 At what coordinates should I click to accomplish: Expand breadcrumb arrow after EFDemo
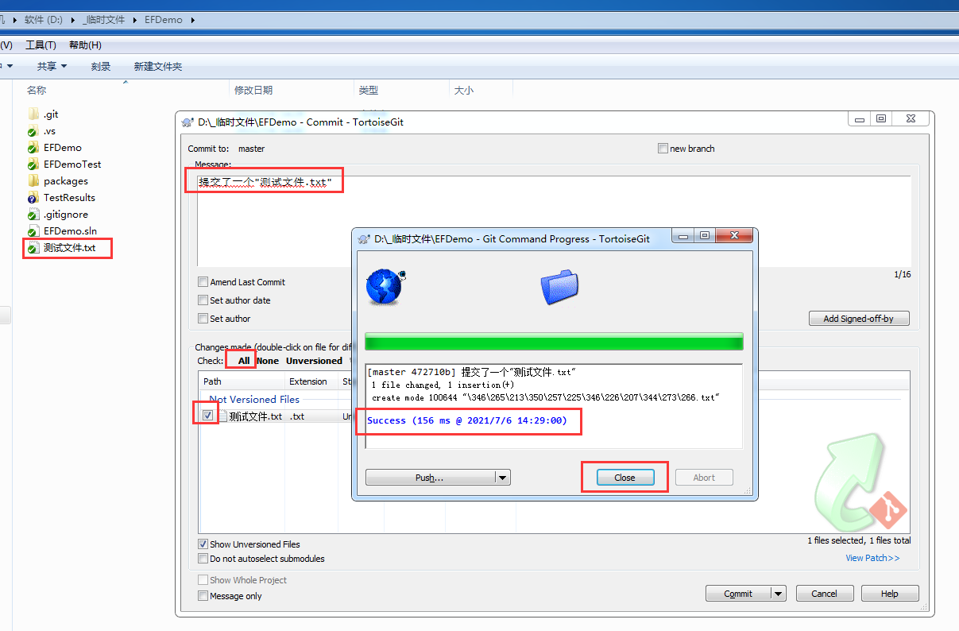pos(191,20)
